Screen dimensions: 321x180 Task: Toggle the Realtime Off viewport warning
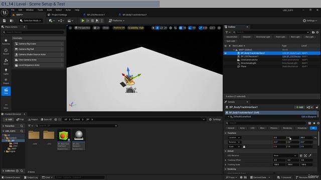[119, 28]
